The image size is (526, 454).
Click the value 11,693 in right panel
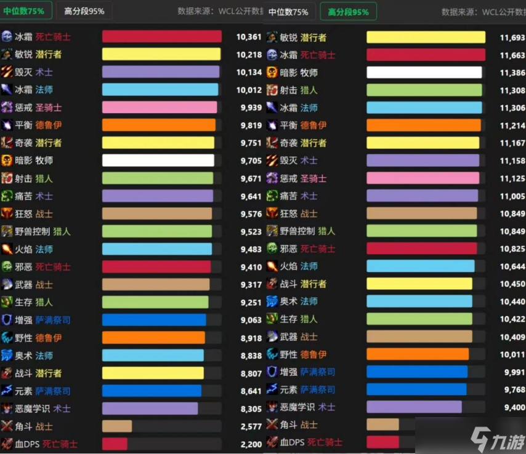pos(512,38)
